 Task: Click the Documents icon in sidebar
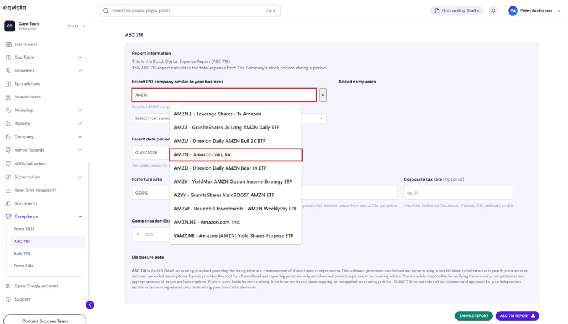[8, 203]
